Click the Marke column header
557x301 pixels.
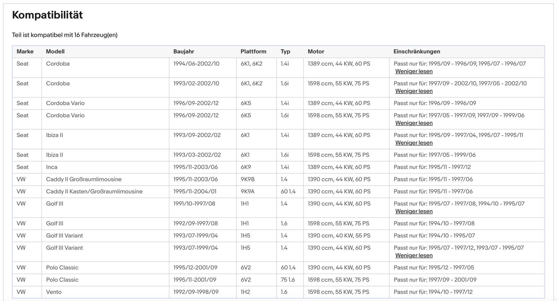(x=25, y=52)
